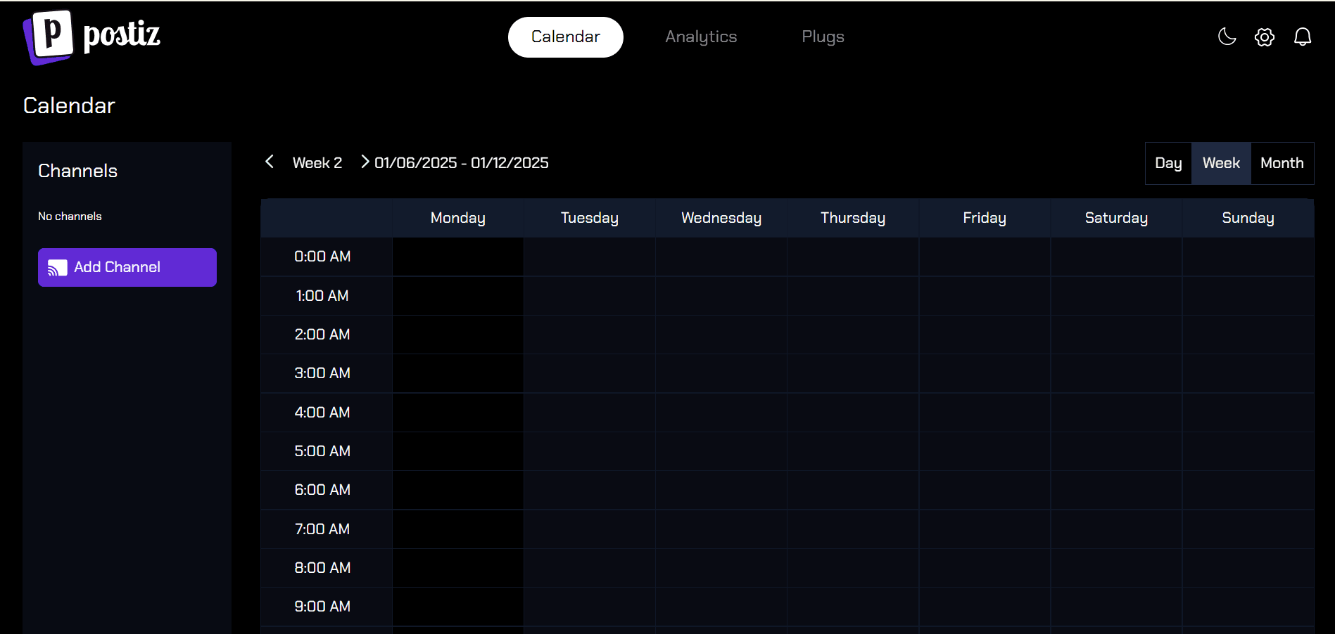Screen dimensions: 1335x634
Task: Click the Postiz logo
Action: click(x=91, y=37)
